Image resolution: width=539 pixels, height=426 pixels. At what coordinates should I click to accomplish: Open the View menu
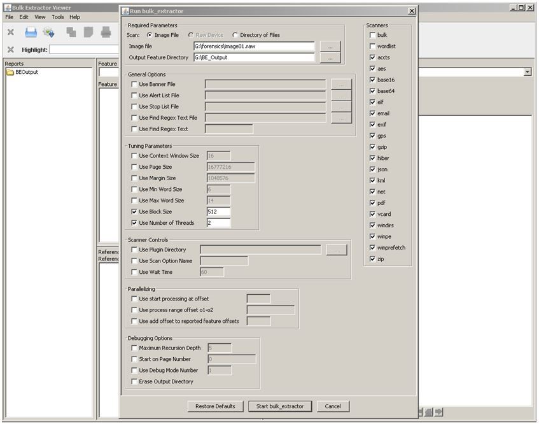tap(40, 17)
